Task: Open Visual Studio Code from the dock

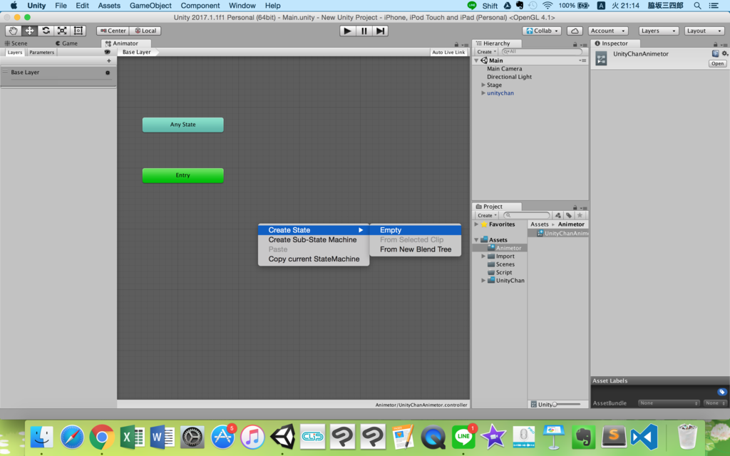Action: coord(644,437)
